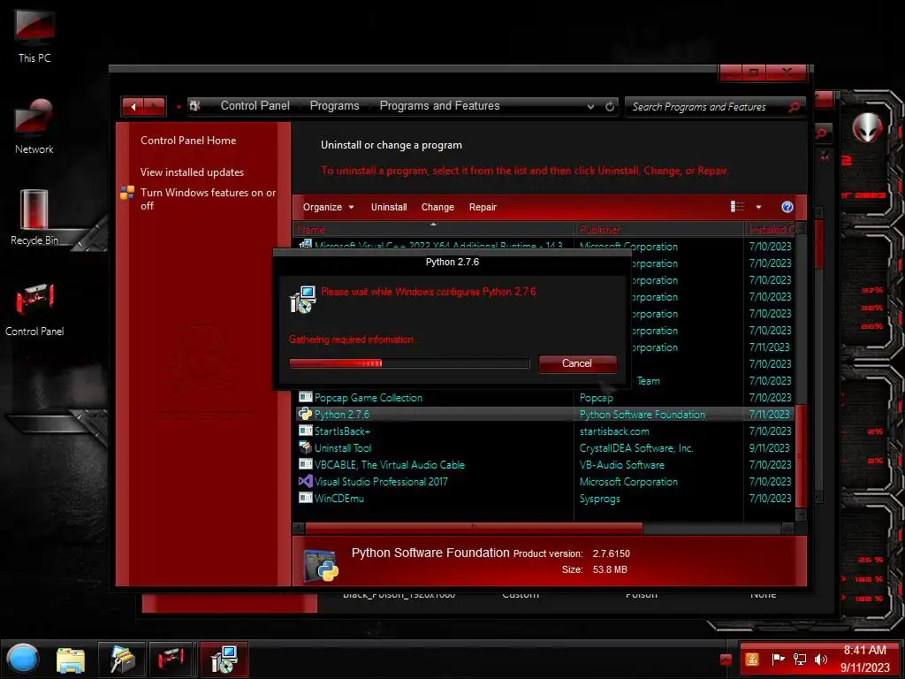Open Control Panel desktop icon

(34, 309)
